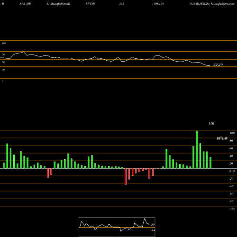Click the MR axis label -100
The image size is (237, 237).
[x=232, y=209]
